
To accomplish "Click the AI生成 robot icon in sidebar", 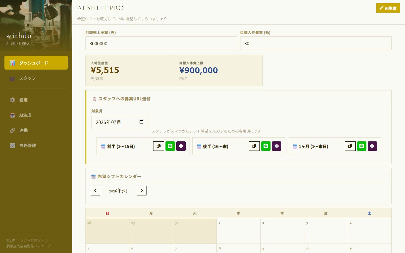I will click(x=12, y=115).
